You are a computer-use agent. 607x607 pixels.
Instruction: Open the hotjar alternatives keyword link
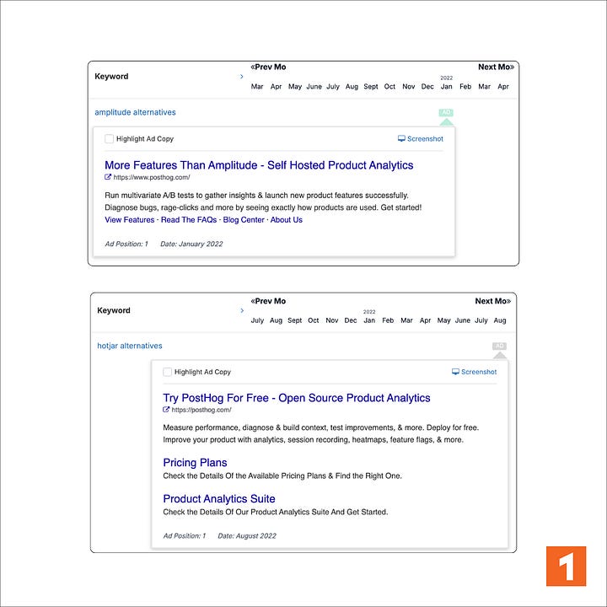130,346
